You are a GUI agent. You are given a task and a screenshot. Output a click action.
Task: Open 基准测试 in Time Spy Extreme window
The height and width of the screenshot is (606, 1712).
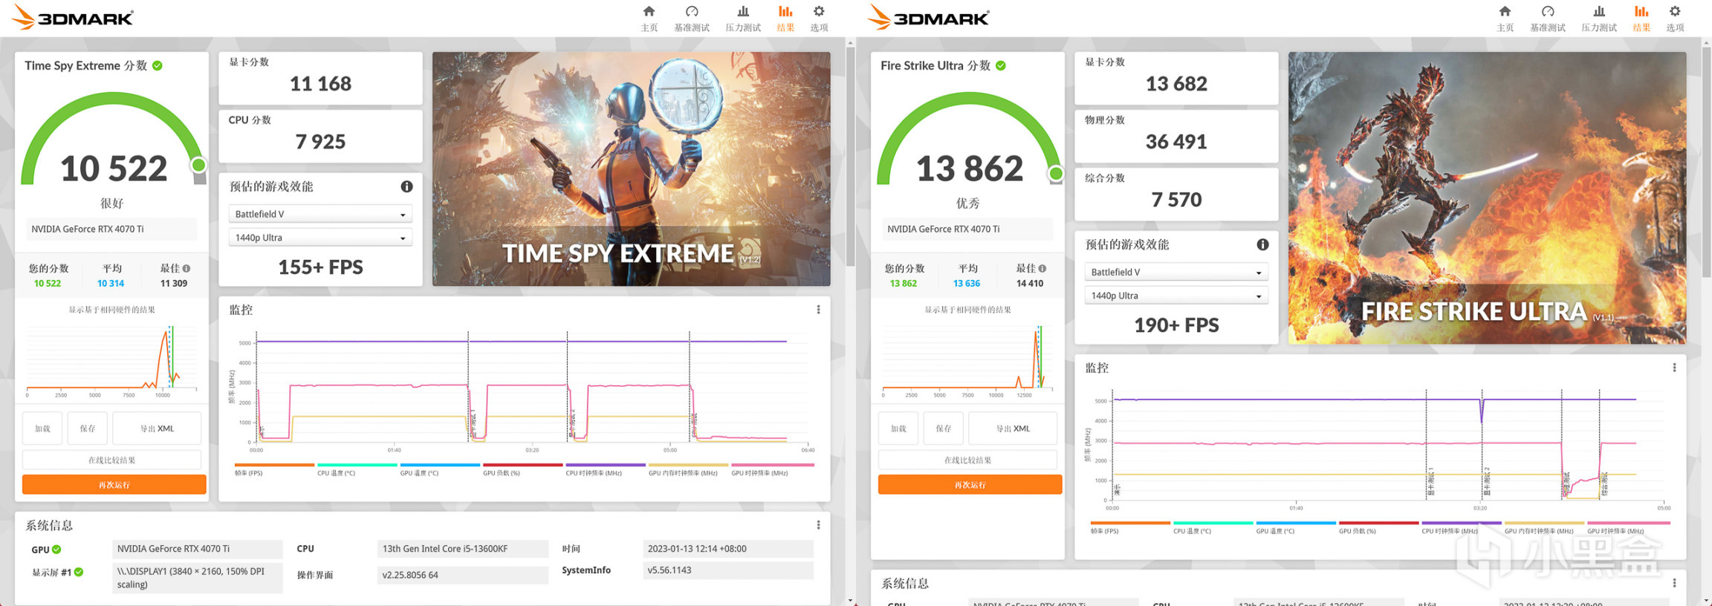(692, 18)
